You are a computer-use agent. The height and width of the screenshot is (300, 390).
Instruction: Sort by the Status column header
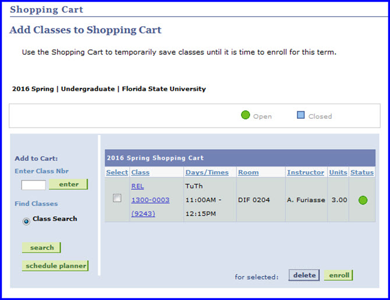[362, 172]
